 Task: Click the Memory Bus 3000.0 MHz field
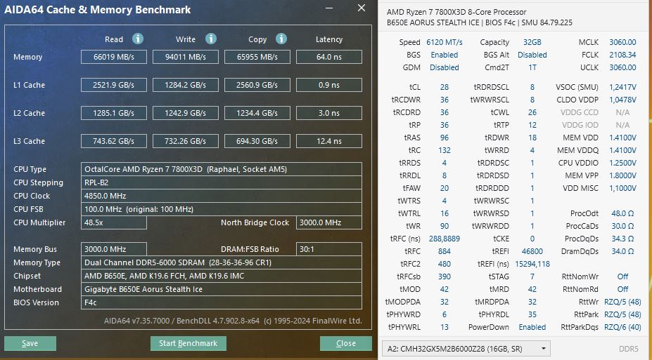pos(113,249)
